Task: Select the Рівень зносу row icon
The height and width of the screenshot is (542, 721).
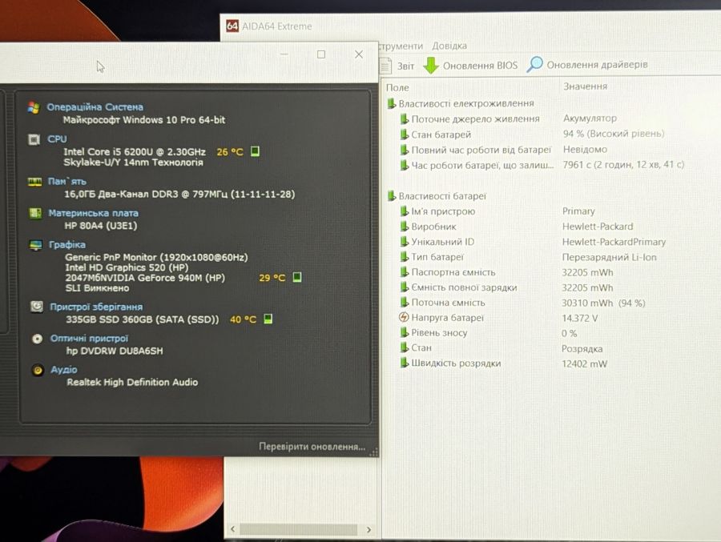Action: click(405, 332)
